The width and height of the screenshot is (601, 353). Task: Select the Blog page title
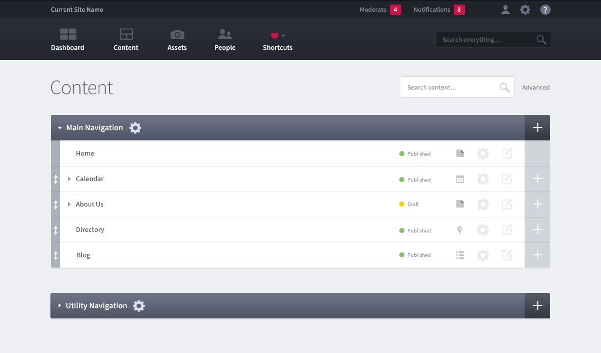click(83, 255)
